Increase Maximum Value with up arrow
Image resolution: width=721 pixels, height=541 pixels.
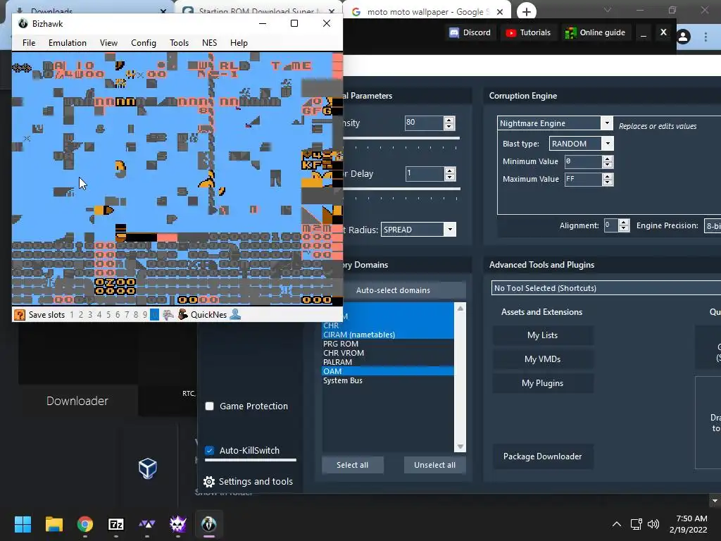click(608, 176)
